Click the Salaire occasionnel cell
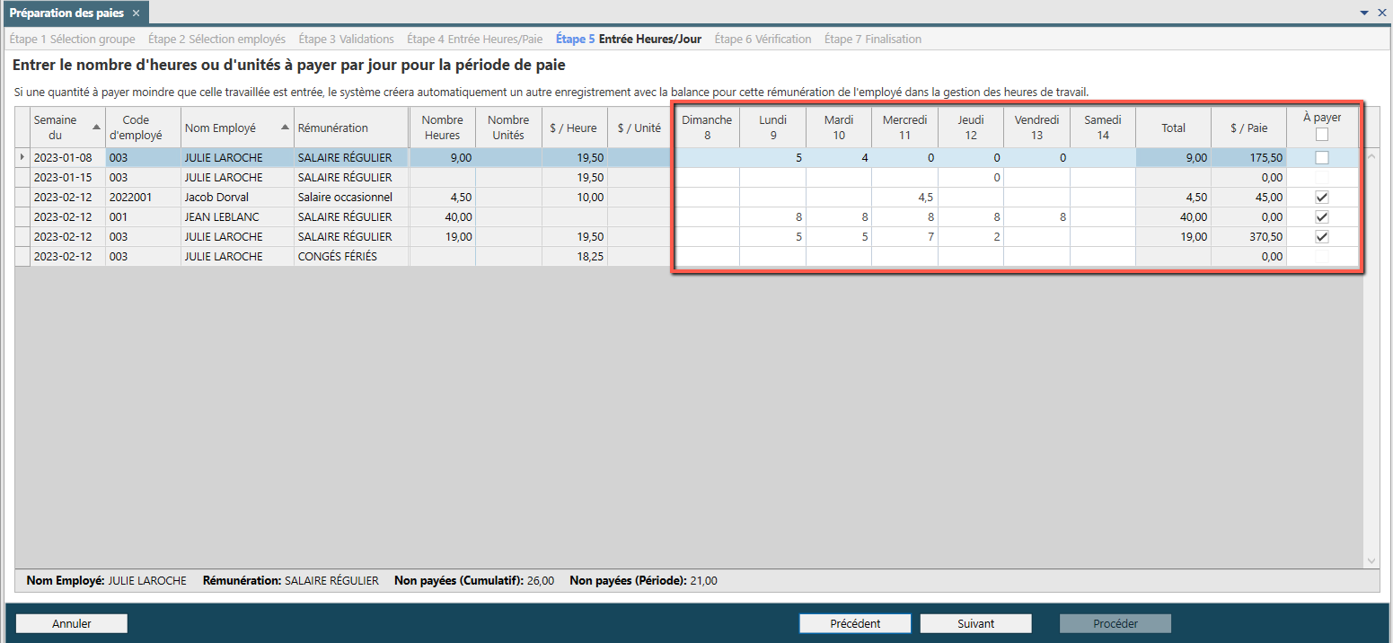The image size is (1393, 643). (x=351, y=198)
